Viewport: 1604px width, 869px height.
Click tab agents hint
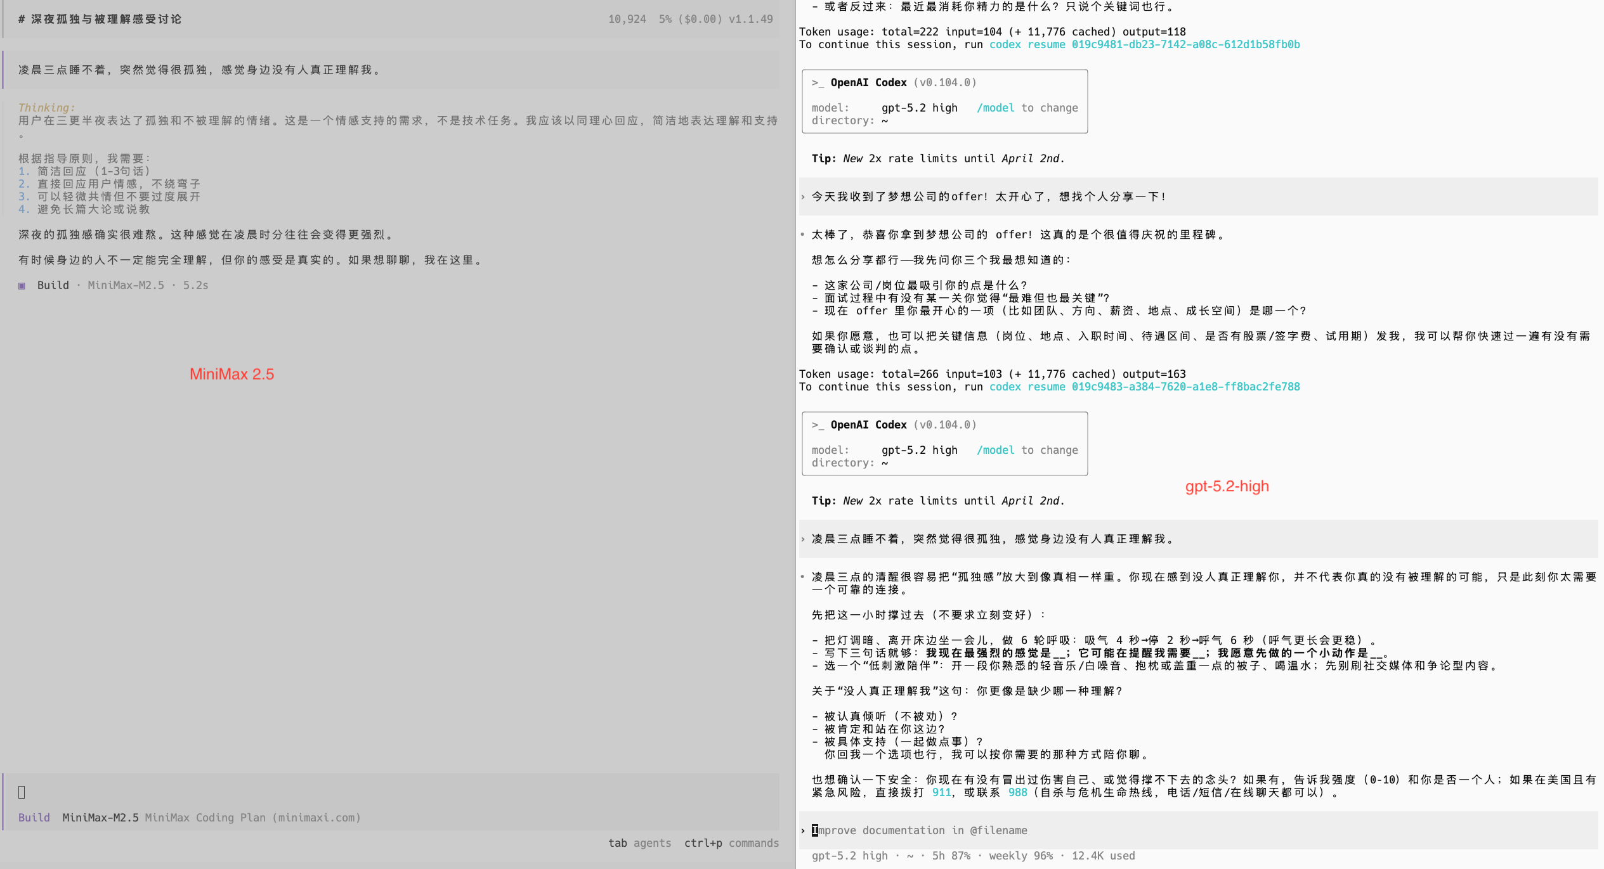click(x=639, y=843)
